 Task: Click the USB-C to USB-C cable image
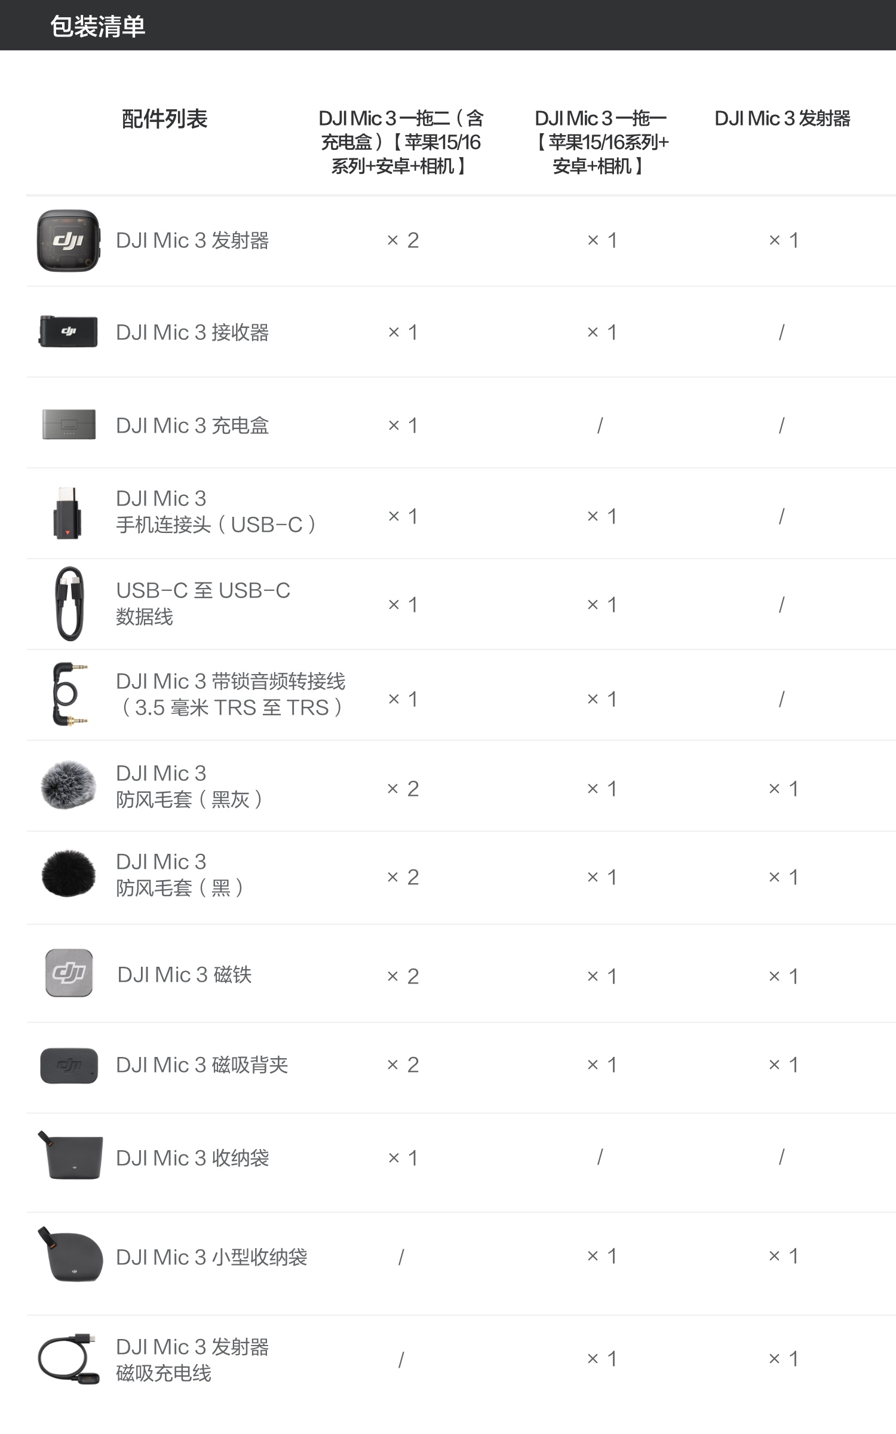click(x=69, y=603)
